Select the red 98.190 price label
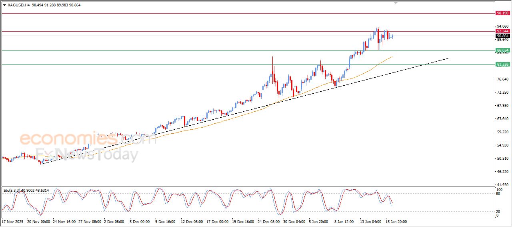Viewport: 512px width, 227px height. [502, 13]
